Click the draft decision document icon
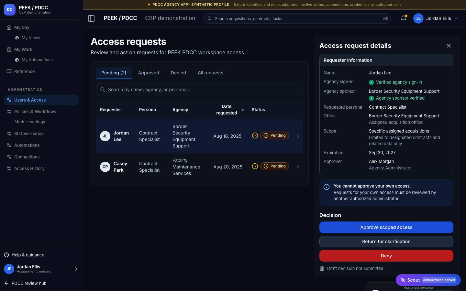466x291 pixels. pos(322,268)
